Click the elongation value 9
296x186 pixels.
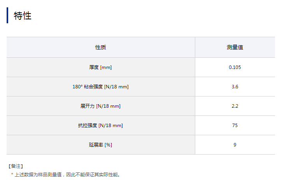coord(235,145)
